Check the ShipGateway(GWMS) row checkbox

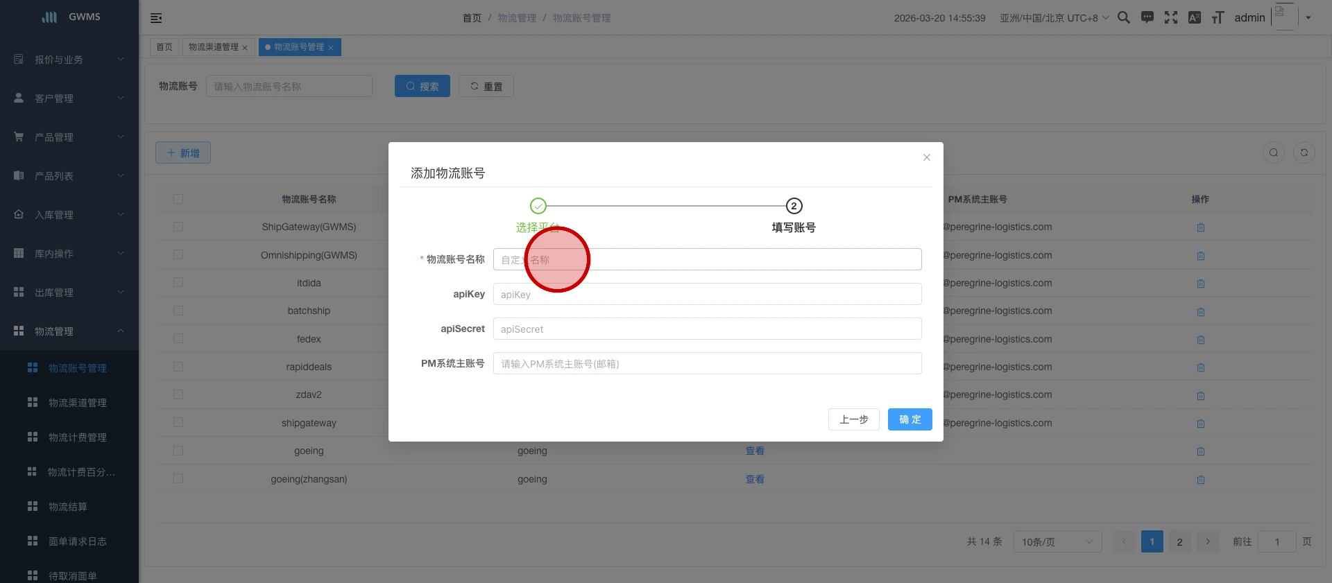178,227
